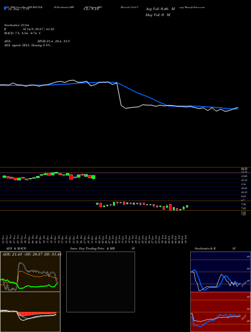Click the 'ADX signal: SELL' text
This screenshot has width=251, height=332.
pyautogui.click(x=17, y=45)
